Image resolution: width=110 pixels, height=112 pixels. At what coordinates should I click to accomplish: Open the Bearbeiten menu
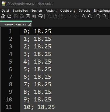[x=20, y=11]
